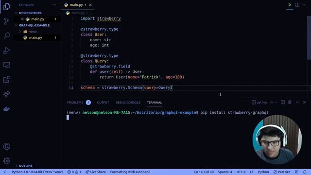Click the 'import strawberry' line
311x175 pixels.
pos(101,18)
